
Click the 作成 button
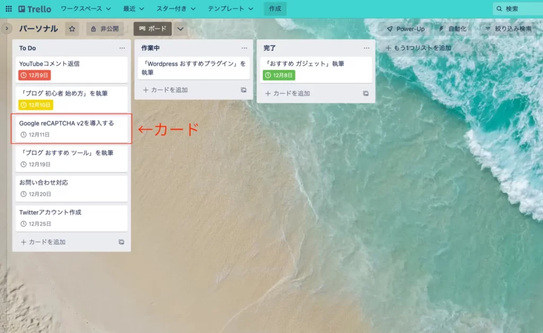(275, 8)
